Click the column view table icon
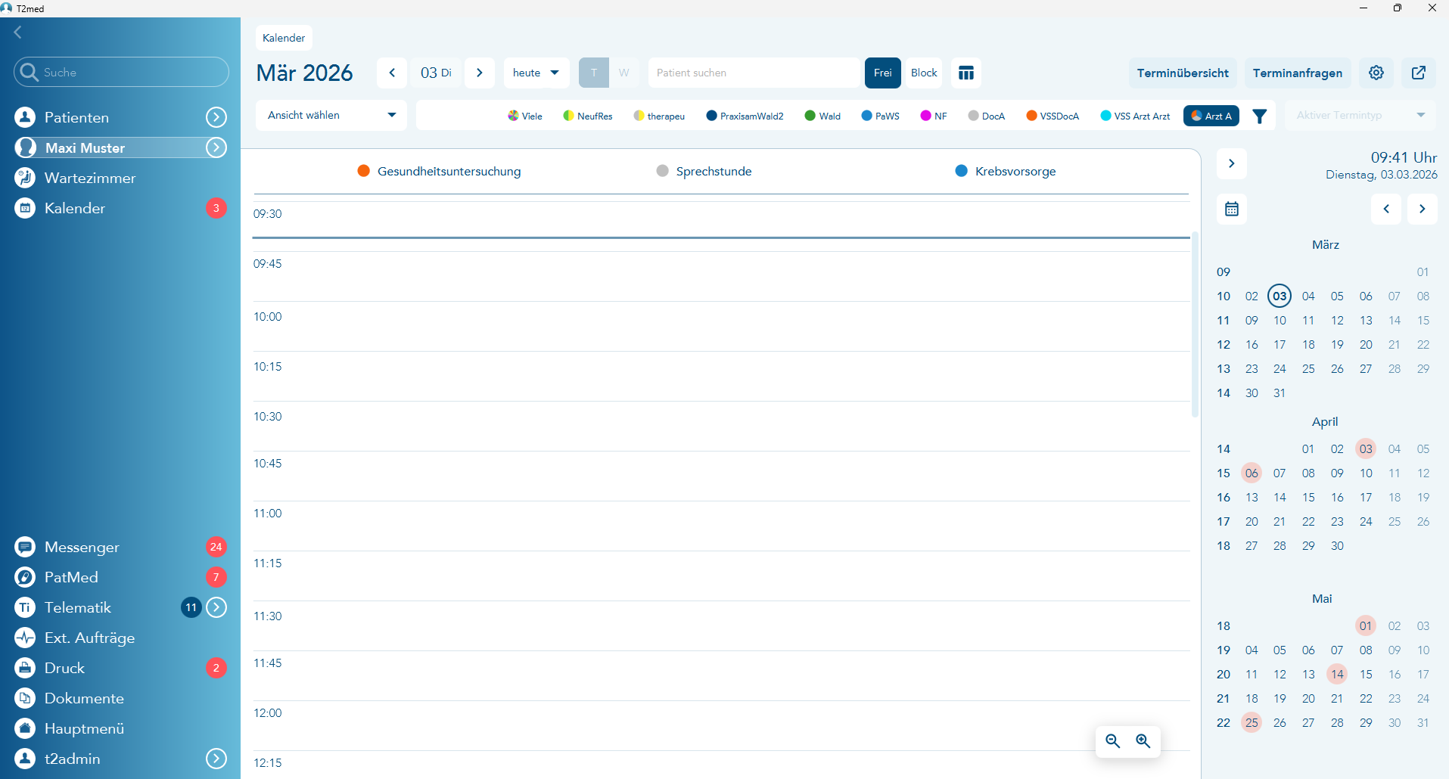This screenshot has height=779, width=1449. pos(965,73)
